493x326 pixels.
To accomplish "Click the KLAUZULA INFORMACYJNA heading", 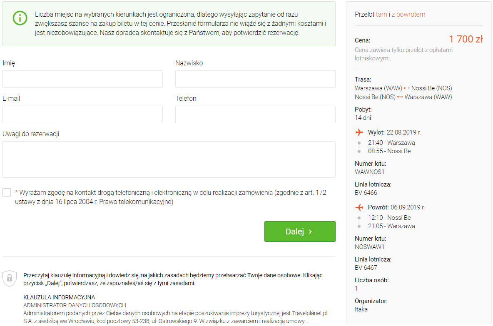I will 59,297.
